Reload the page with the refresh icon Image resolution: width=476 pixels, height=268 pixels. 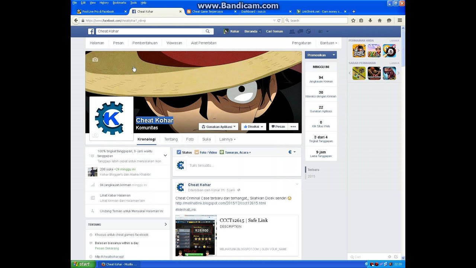(279, 20)
